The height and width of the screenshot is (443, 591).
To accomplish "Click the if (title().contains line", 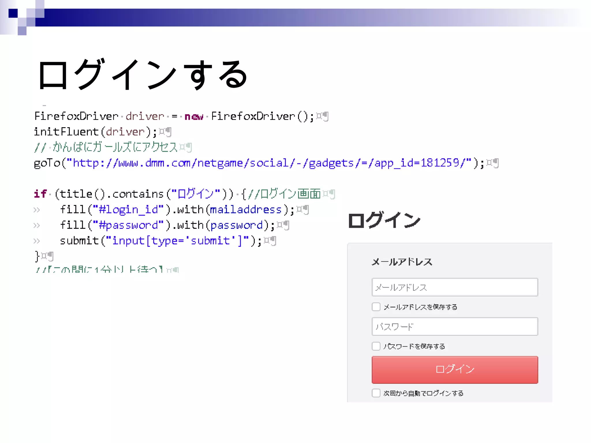I will (184, 194).
